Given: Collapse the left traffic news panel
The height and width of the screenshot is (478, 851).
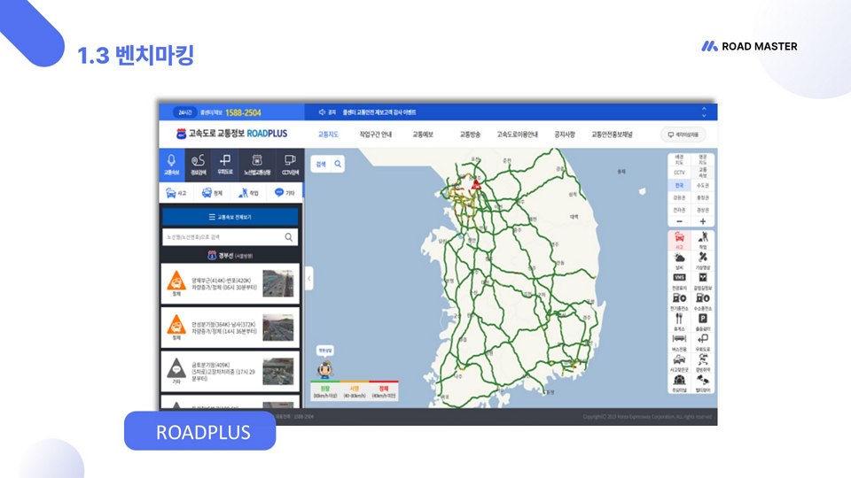Looking at the screenshot, I should point(308,279).
